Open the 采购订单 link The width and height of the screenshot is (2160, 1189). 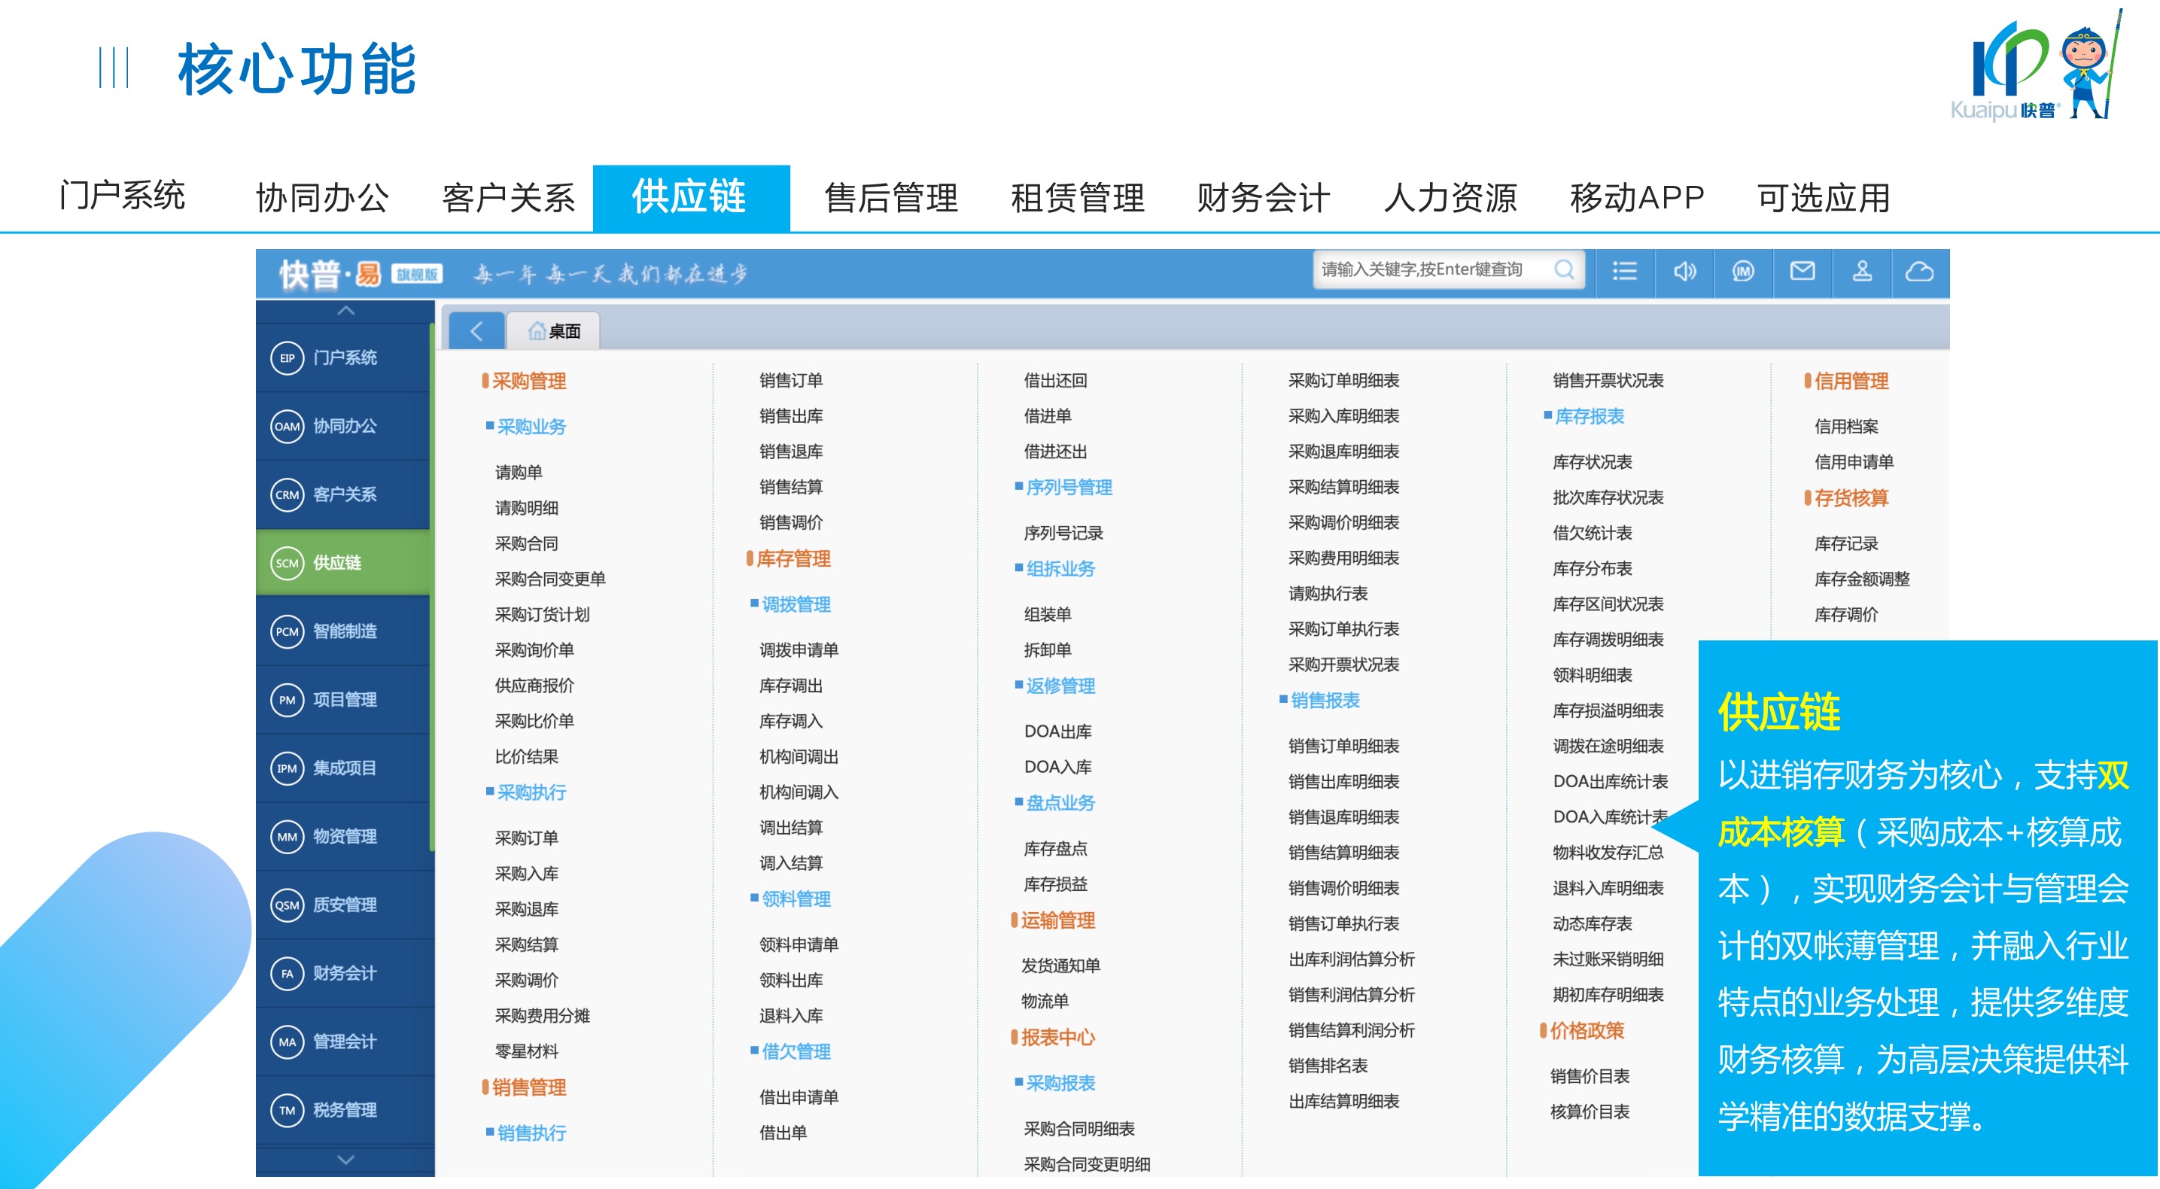pos(526,838)
